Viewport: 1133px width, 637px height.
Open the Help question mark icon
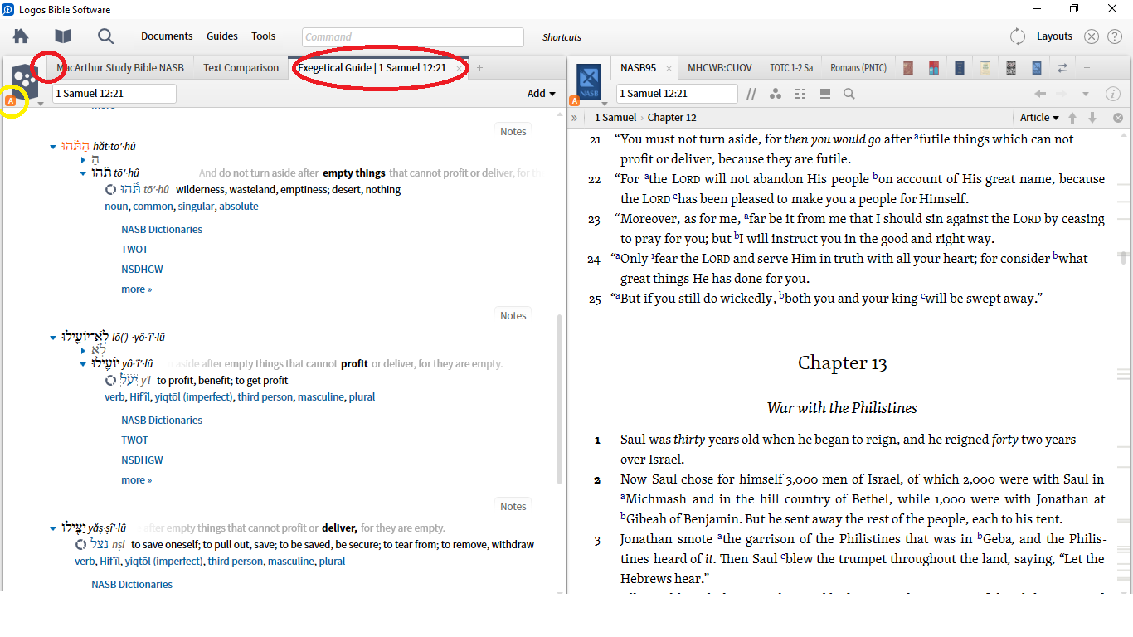tap(1114, 36)
